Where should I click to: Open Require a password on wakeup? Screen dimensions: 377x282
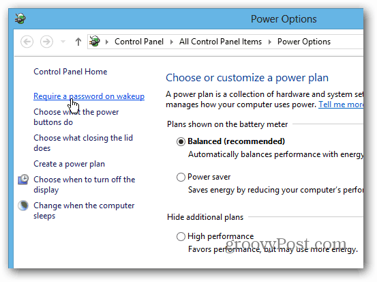click(x=89, y=96)
